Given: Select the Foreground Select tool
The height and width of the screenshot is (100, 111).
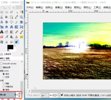Looking at the screenshot, I should click(7, 17).
